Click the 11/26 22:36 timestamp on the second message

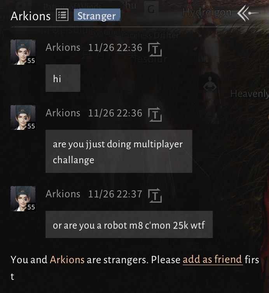pos(115,113)
